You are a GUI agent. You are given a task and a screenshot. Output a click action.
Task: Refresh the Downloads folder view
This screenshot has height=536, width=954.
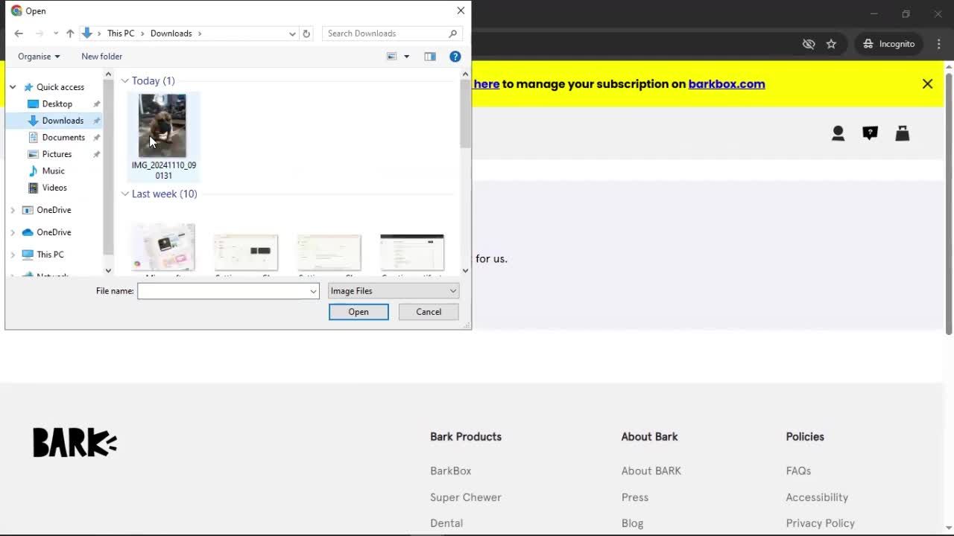tap(306, 33)
